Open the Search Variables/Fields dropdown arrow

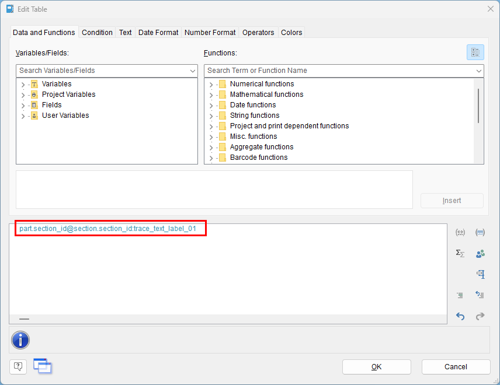[x=193, y=71]
